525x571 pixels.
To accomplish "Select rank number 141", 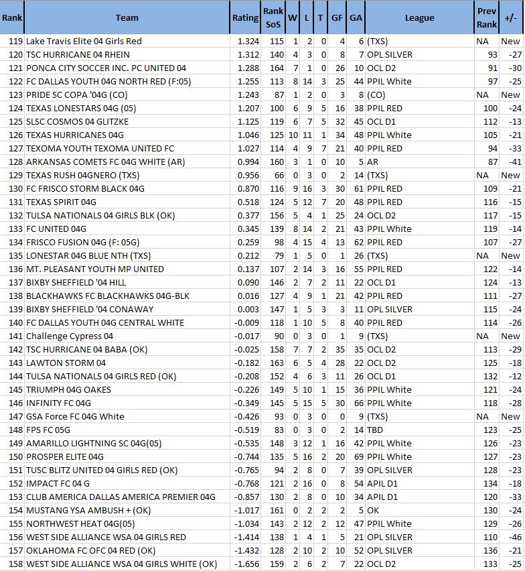I will click(15, 336).
